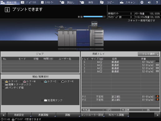Click the パンチくず箱 status indicator
This screenshot has height=121, width=161.
(3, 88)
